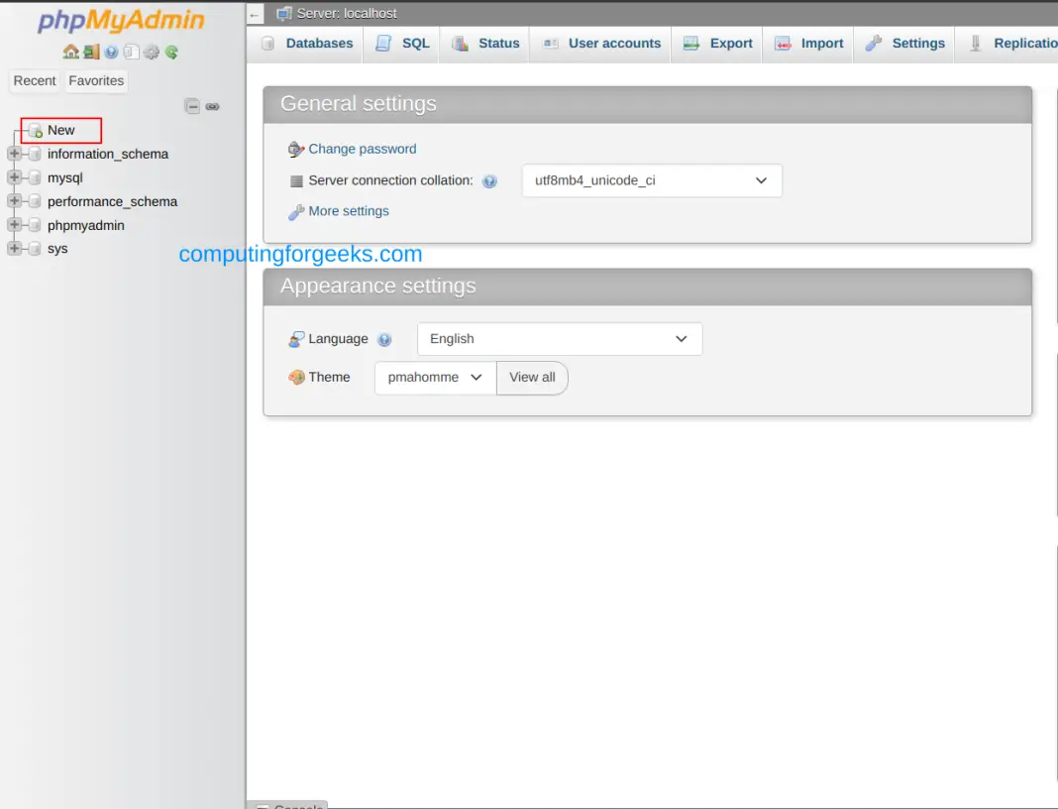Expand the mysql database tree
Screen dimensions: 1058x809
[x=13, y=177]
